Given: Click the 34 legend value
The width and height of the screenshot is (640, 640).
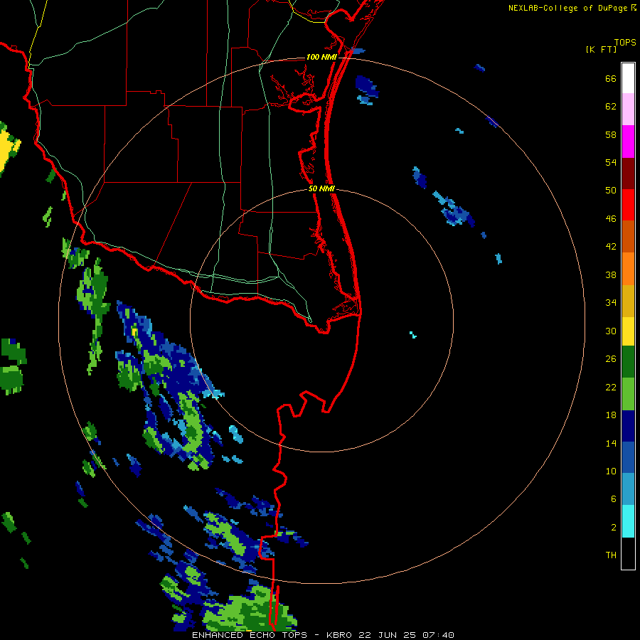Looking at the screenshot, I should (611, 303).
